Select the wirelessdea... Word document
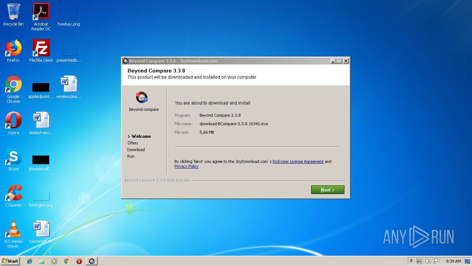Image resolution: width=472 pixels, height=266 pixels. click(x=69, y=87)
